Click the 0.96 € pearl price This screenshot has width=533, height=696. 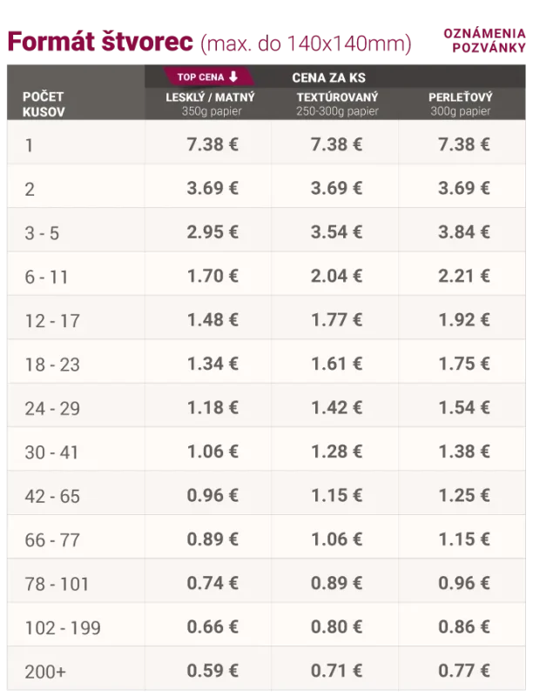(463, 583)
